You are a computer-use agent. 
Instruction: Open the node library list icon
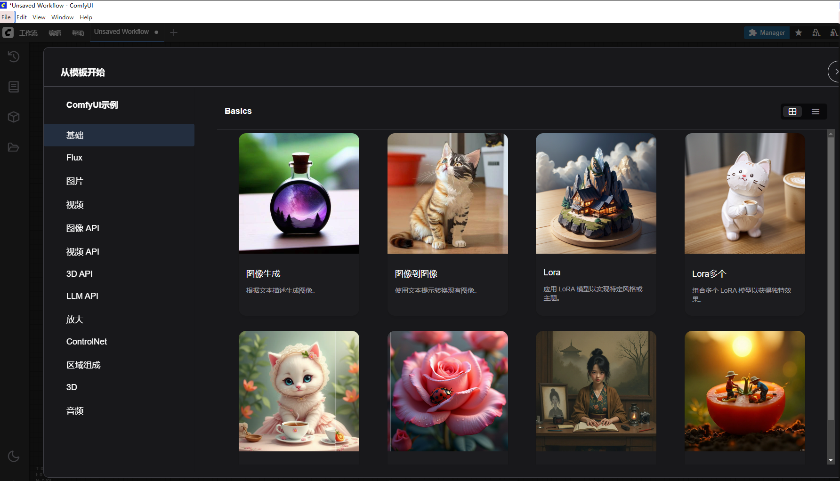[x=14, y=87]
